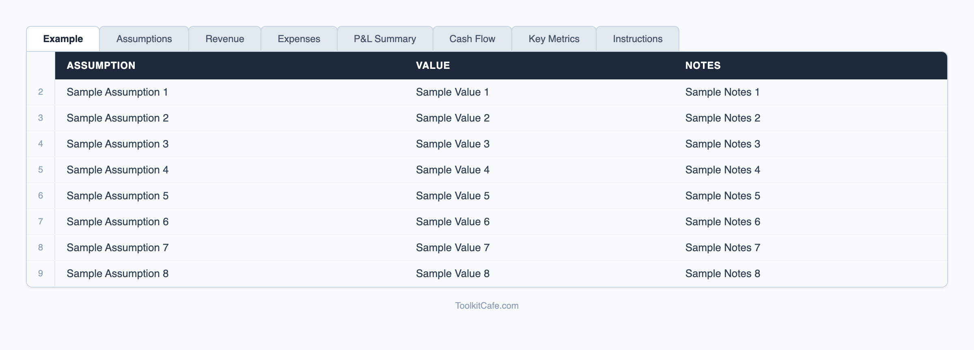Go to the P&L Summary tab
The height and width of the screenshot is (350, 974).
click(x=385, y=39)
